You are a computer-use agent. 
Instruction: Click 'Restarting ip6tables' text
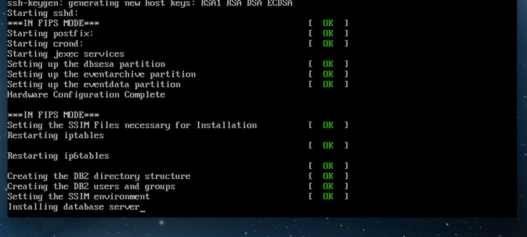(58, 156)
